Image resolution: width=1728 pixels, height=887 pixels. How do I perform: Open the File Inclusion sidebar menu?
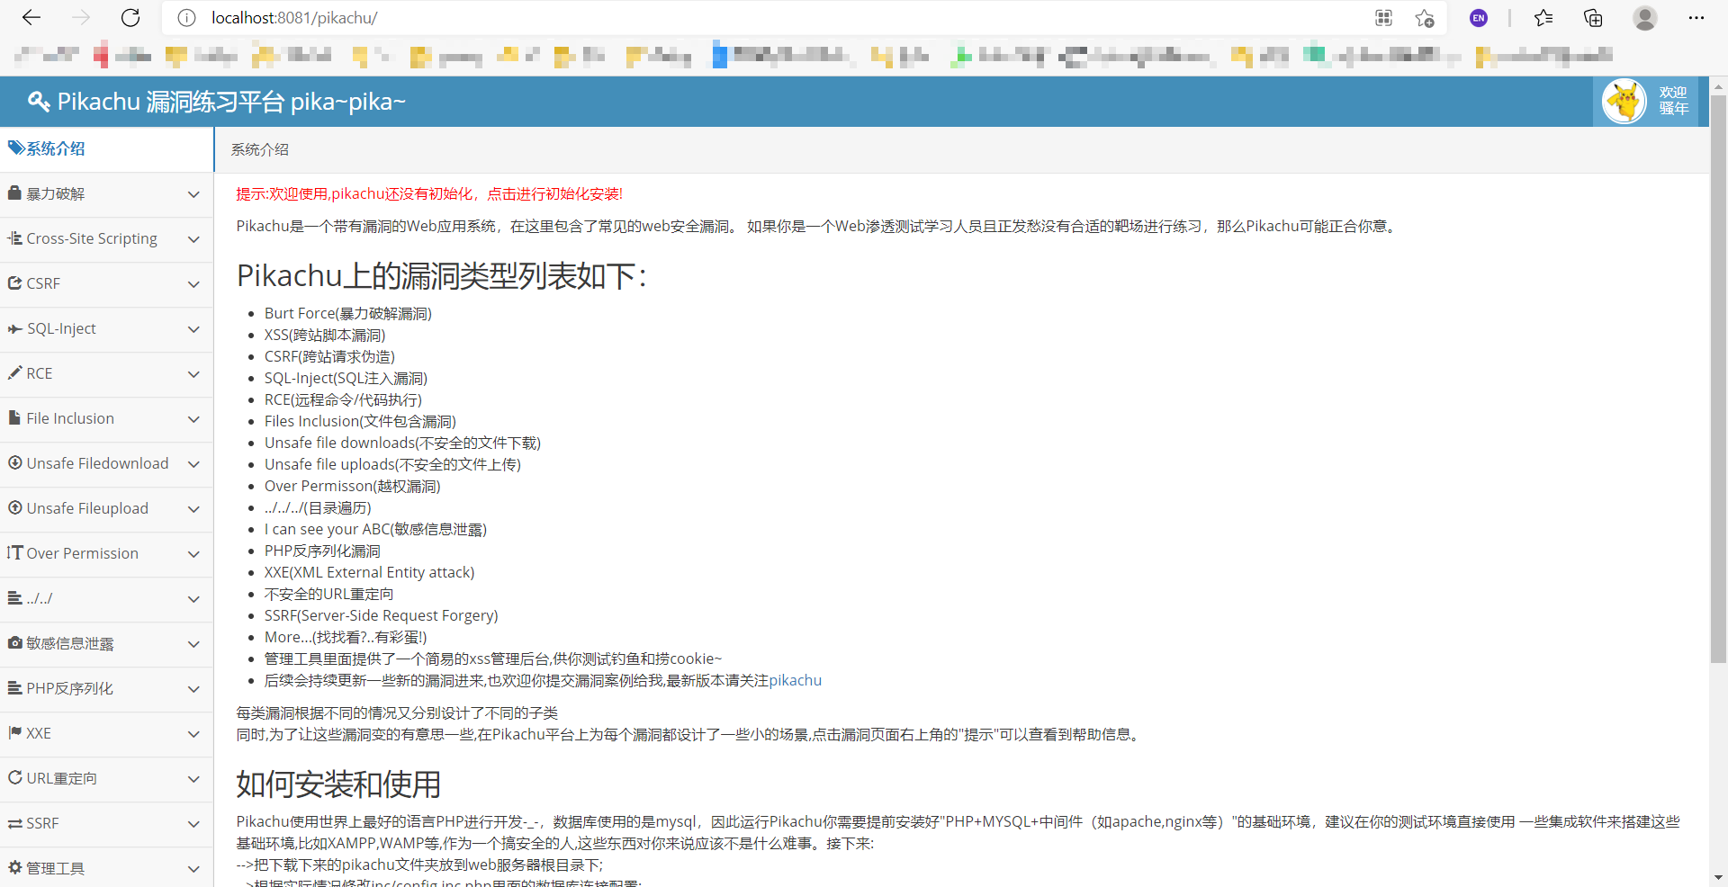(70, 419)
